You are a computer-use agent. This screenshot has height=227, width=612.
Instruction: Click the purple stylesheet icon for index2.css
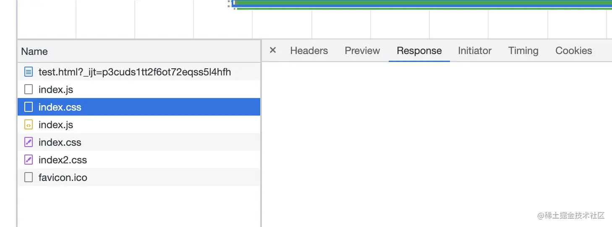(x=29, y=160)
